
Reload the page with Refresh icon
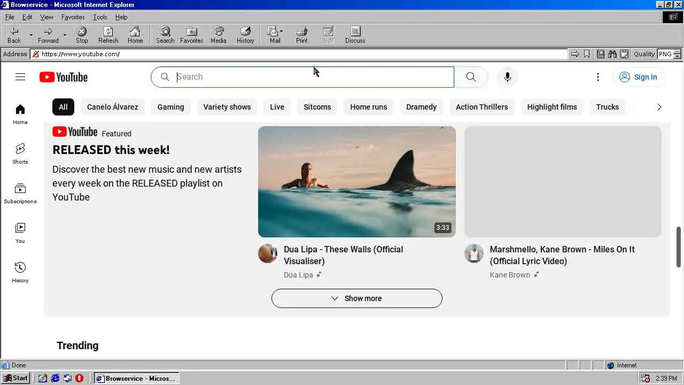[108, 35]
